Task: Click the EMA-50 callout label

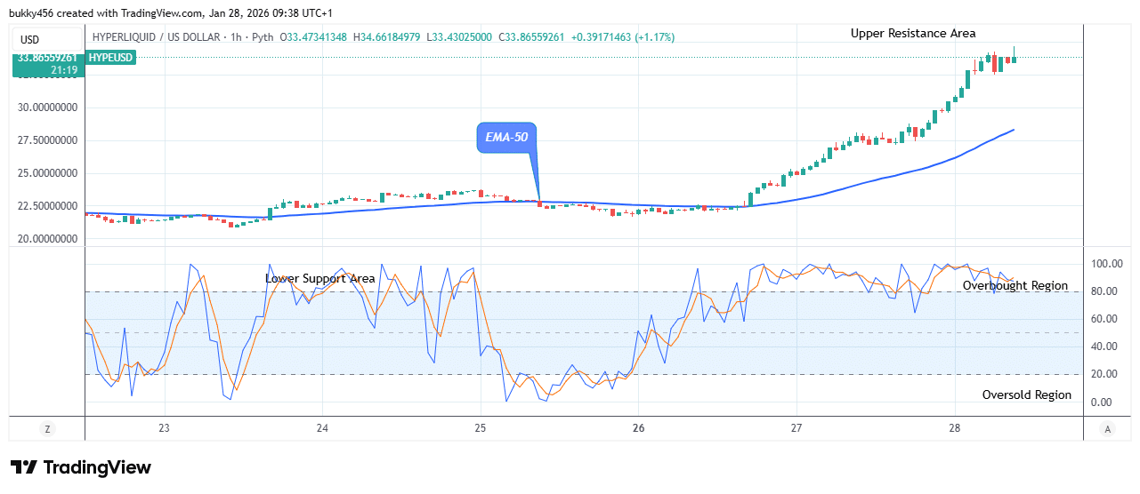Action: (506, 138)
